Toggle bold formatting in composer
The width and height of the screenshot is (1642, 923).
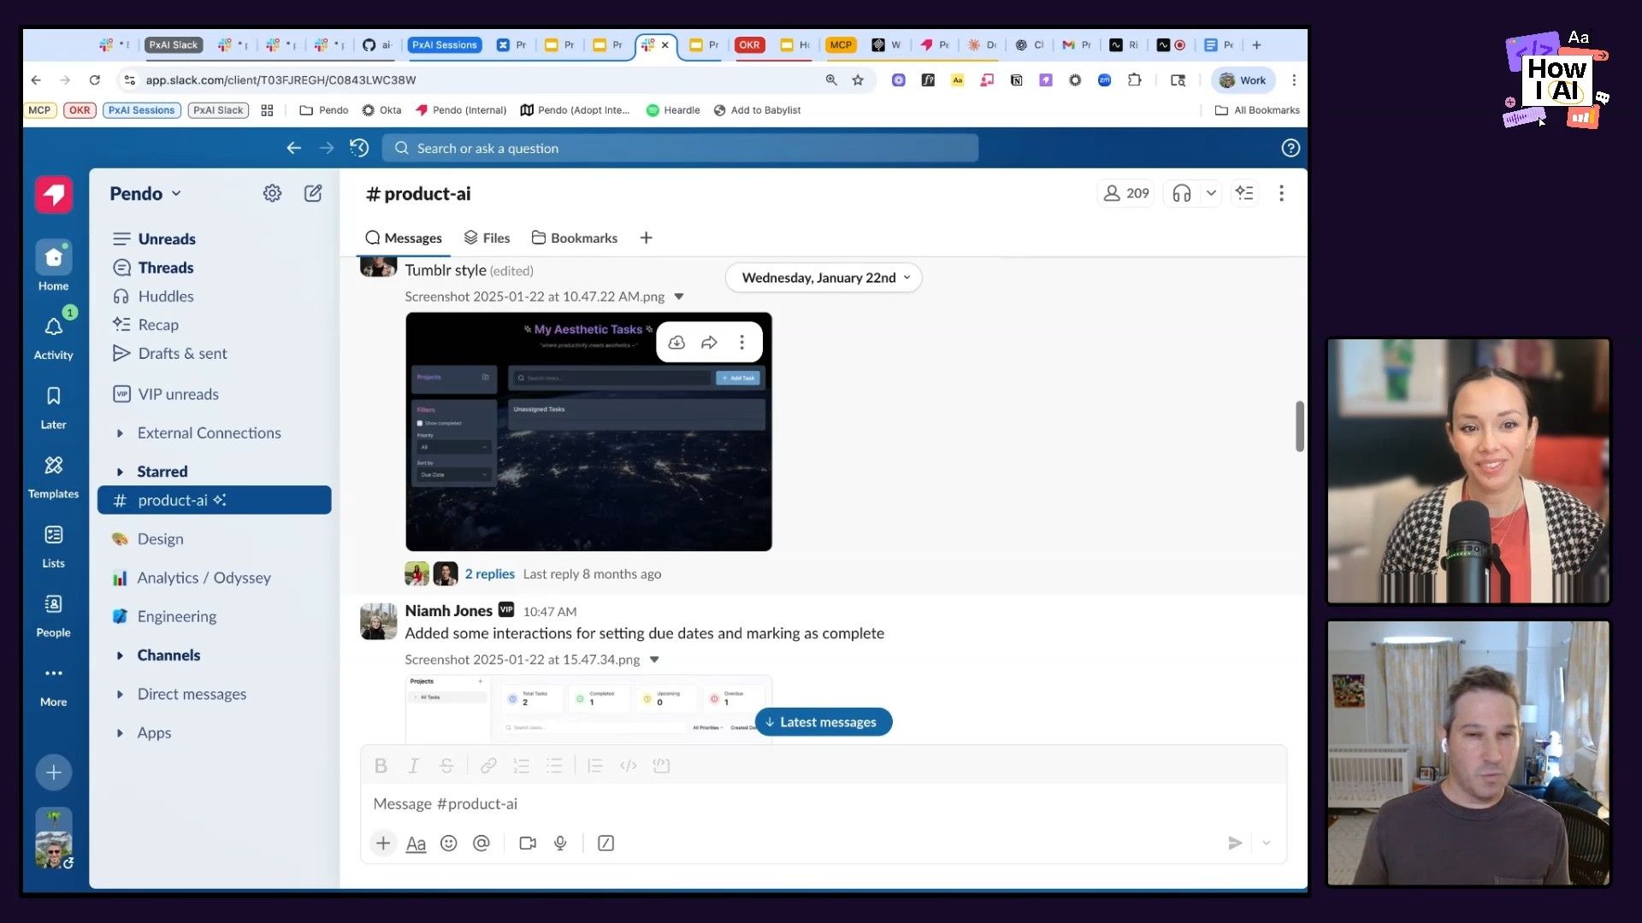(x=381, y=766)
